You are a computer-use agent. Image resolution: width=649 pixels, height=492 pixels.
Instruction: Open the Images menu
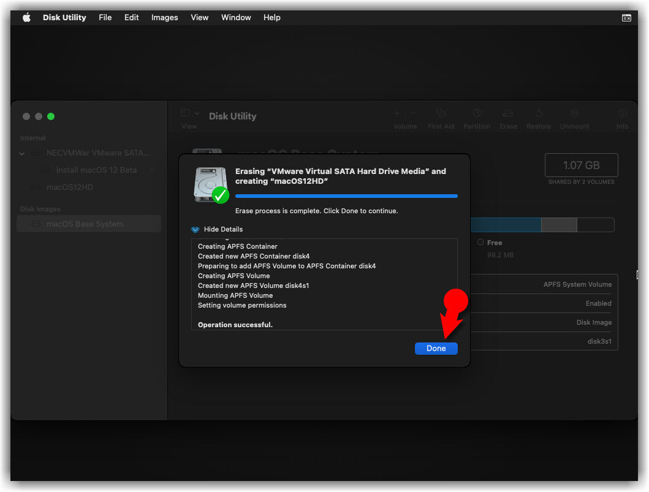164,17
